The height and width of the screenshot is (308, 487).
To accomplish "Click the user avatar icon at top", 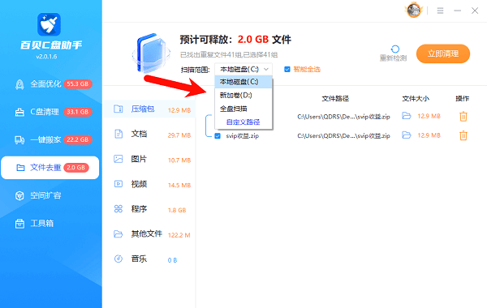I will pyautogui.click(x=414, y=11).
